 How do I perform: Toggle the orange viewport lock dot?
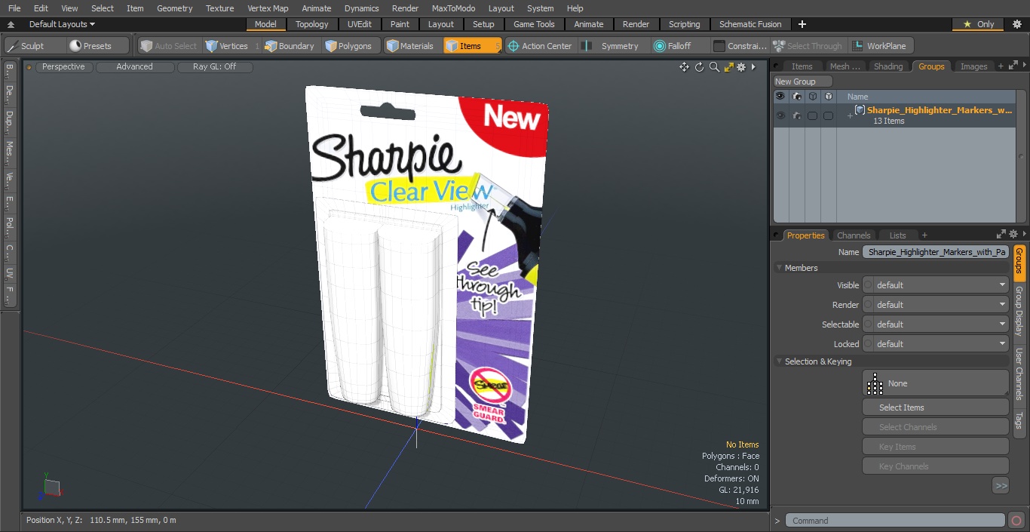[x=29, y=67]
